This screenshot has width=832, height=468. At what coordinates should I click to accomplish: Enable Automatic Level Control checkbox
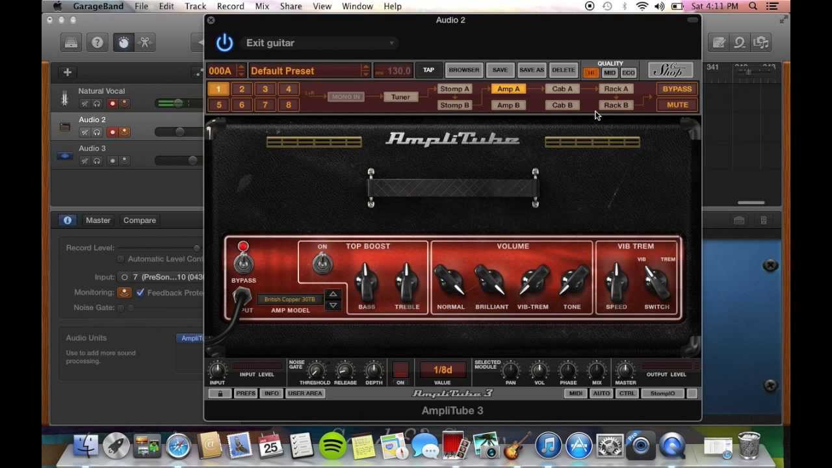click(x=121, y=259)
